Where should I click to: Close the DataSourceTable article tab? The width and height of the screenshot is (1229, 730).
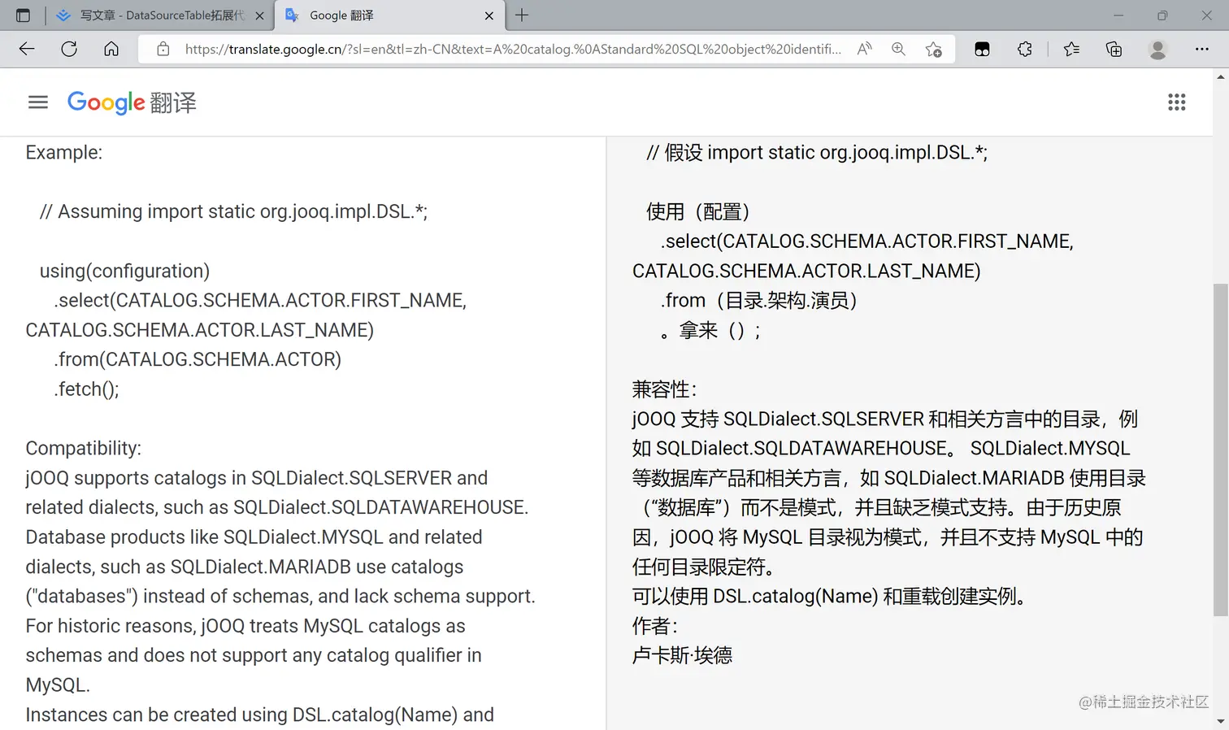259,15
